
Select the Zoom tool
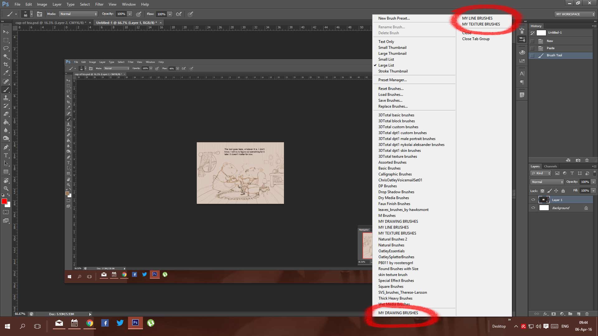[x=6, y=189]
